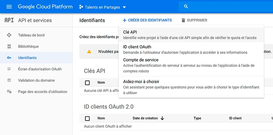Tick the select-all checkbox in ID clients OAuth table
The height and width of the screenshot is (135, 273).
pos(87,118)
